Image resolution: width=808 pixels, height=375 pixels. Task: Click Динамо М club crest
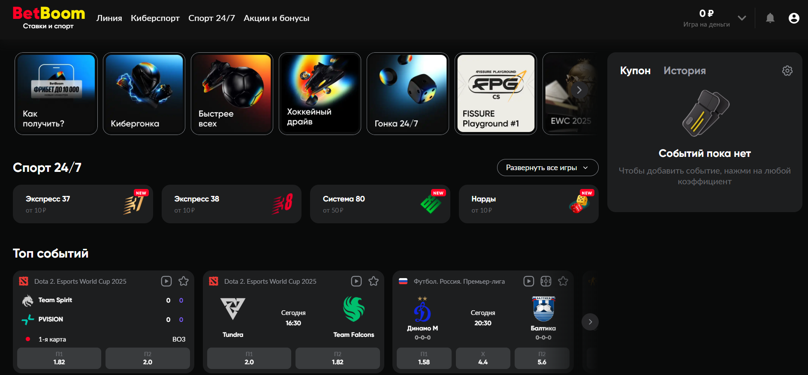(422, 309)
